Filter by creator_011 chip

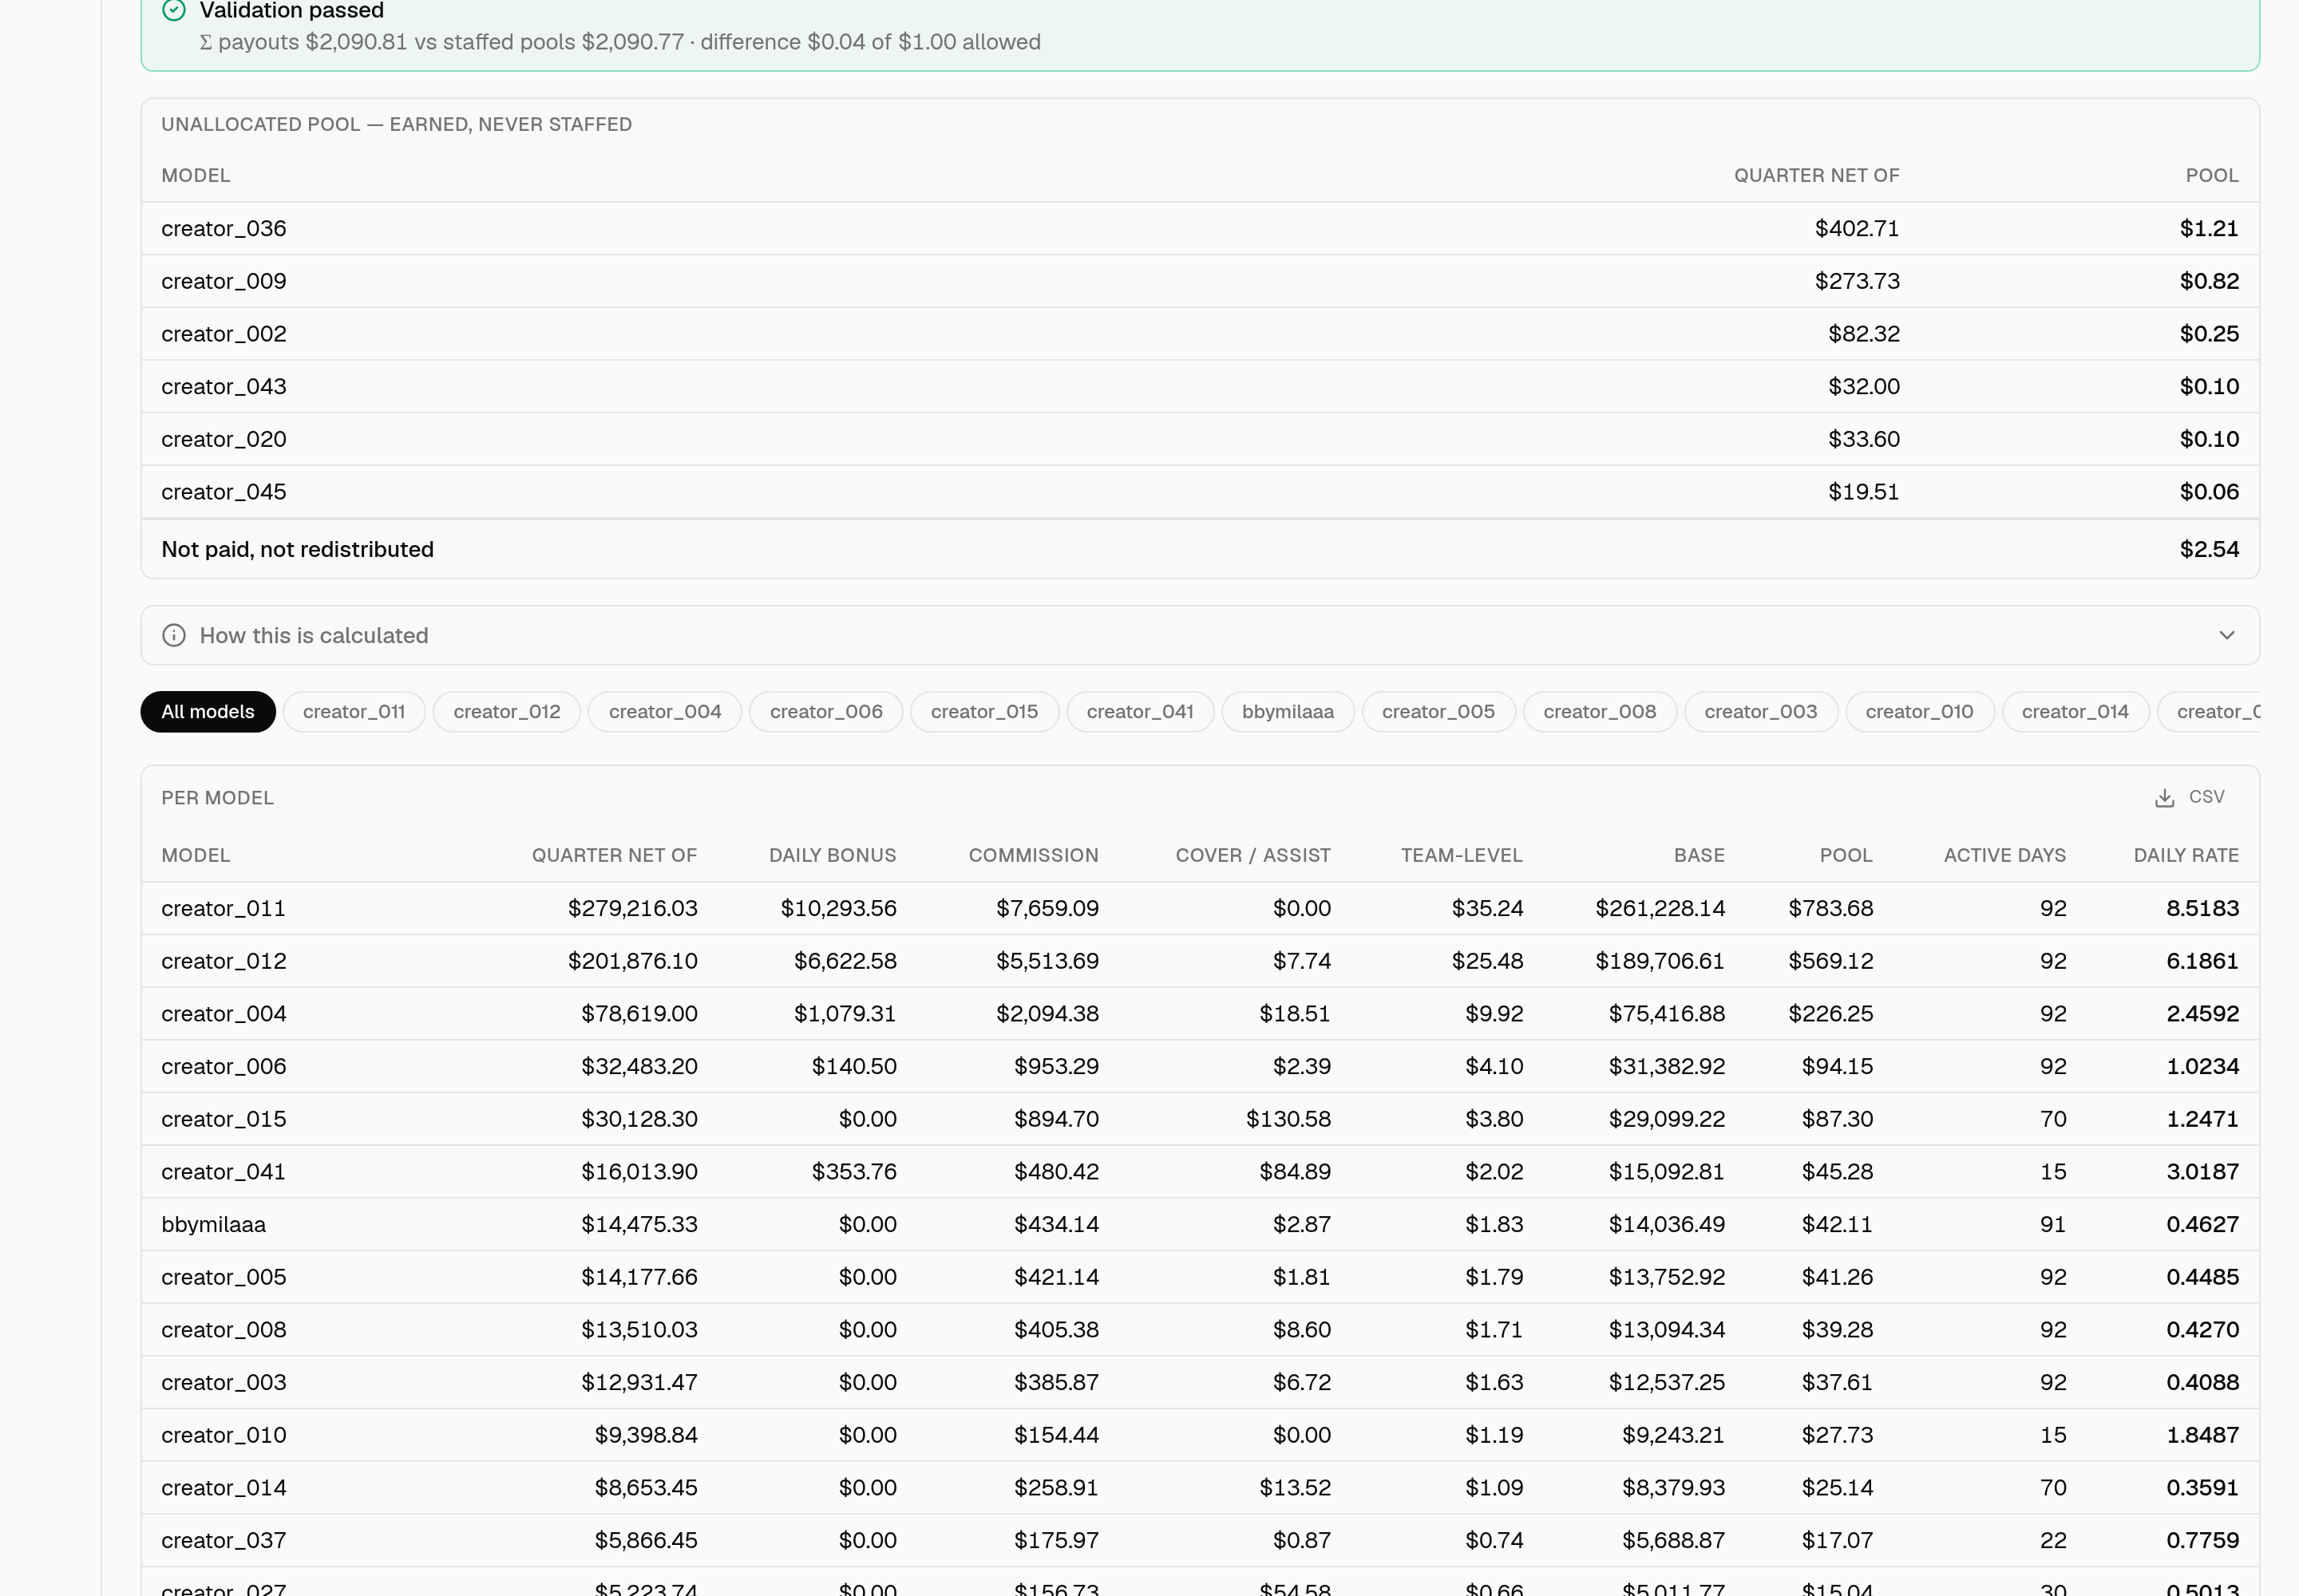pos(354,712)
